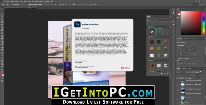Image resolution: width=206 pixels, height=105 pixels.
Task: Toggle visibility of the beach layer
Action: pos(178,98)
